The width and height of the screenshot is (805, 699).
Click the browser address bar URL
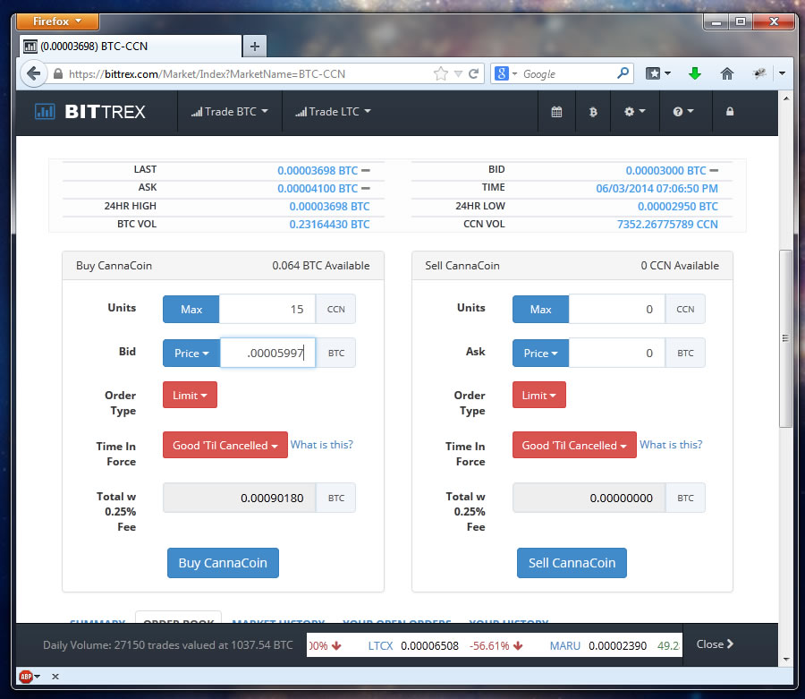[x=207, y=74]
